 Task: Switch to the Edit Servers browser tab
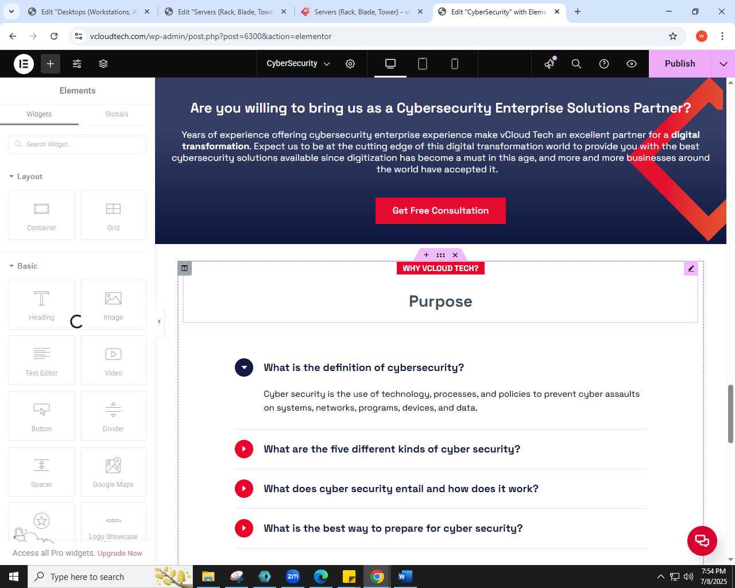pyautogui.click(x=225, y=11)
